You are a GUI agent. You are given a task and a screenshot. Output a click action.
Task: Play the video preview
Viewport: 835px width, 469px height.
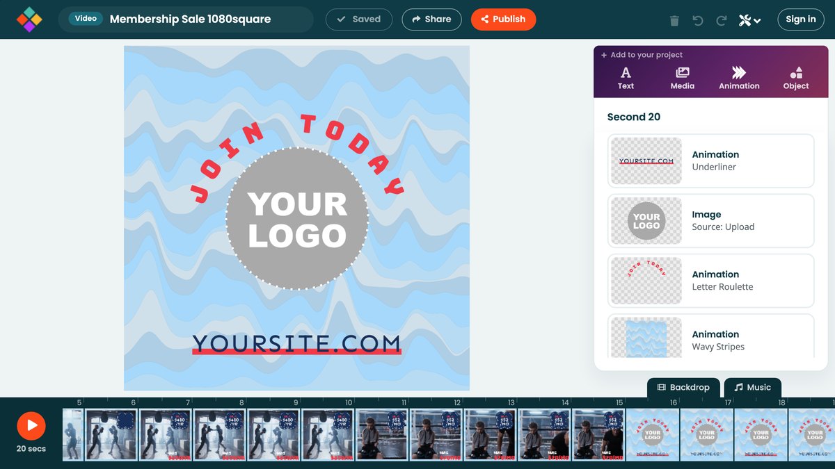point(31,426)
